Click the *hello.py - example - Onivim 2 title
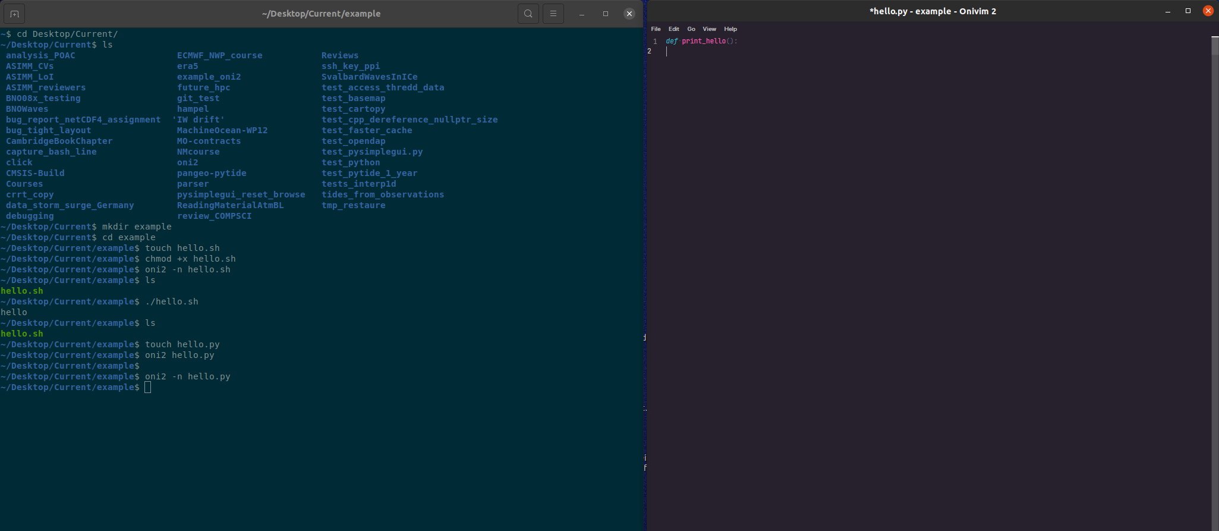This screenshot has width=1219, height=531. click(933, 11)
